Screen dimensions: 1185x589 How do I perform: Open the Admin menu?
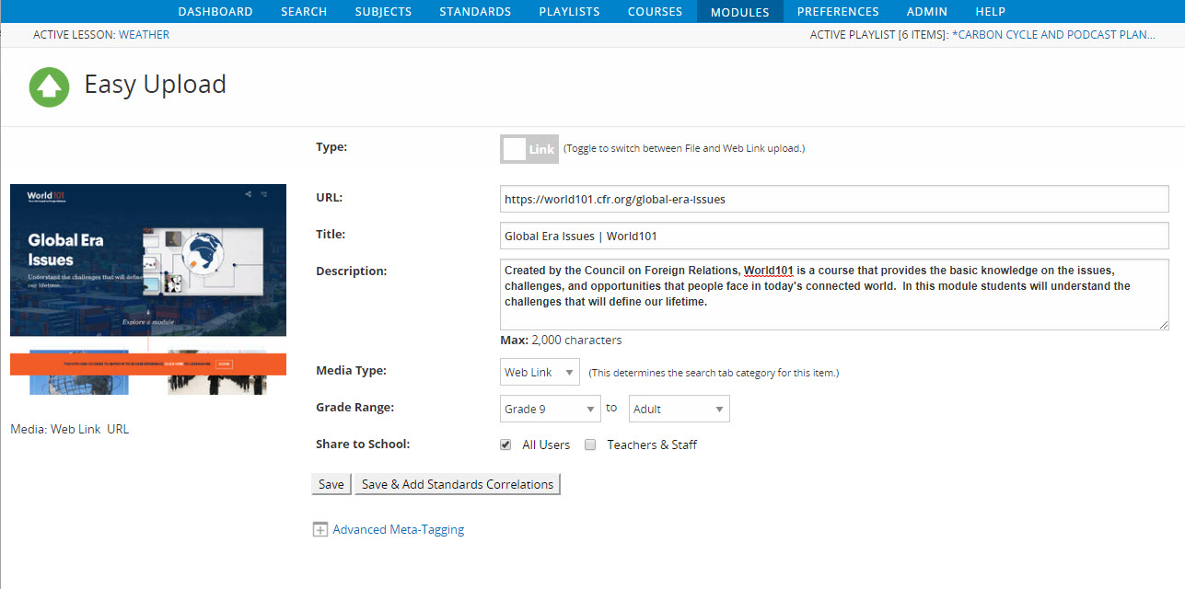click(x=927, y=11)
